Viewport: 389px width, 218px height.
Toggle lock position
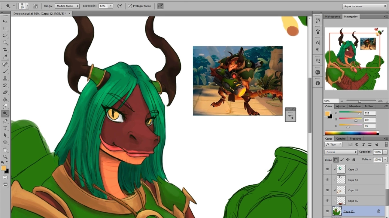click(348, 160)
